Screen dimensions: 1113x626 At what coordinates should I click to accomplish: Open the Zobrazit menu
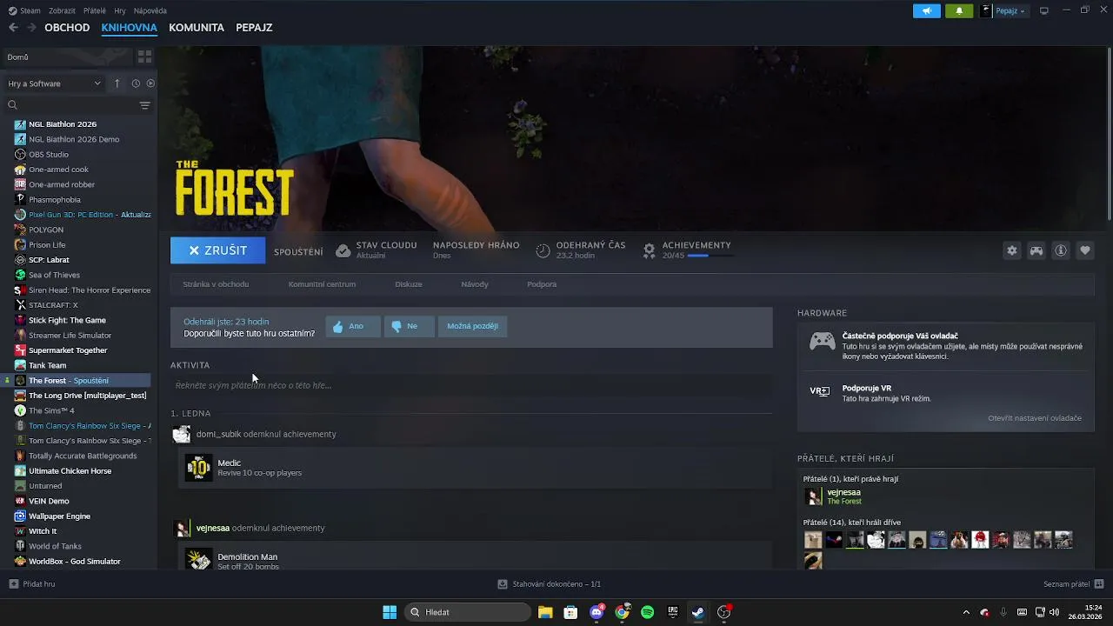(x=62, y=10)
